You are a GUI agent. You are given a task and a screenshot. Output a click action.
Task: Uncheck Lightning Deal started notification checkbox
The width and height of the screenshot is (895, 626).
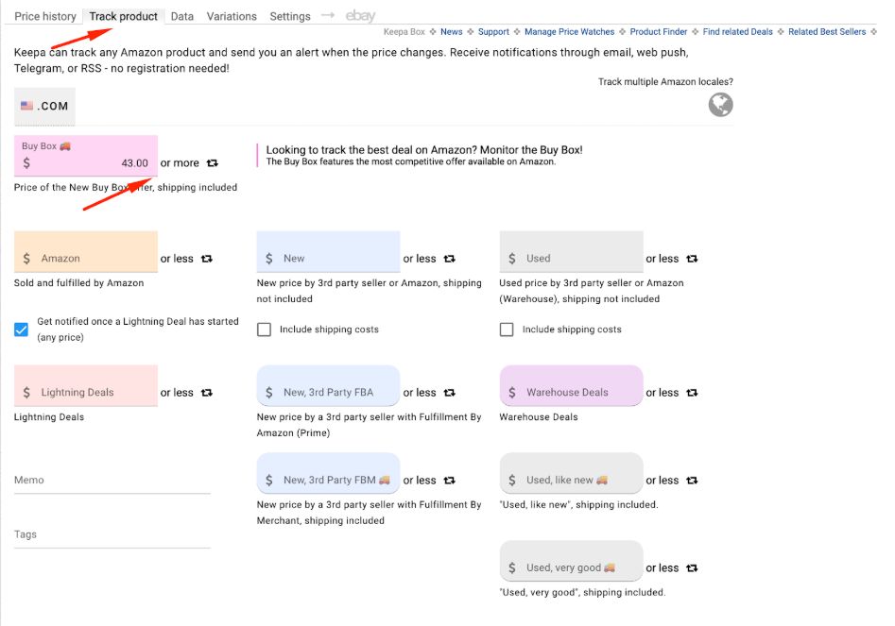[x=21, y=330]
